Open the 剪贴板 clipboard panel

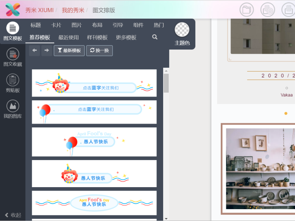click(13, 83)
